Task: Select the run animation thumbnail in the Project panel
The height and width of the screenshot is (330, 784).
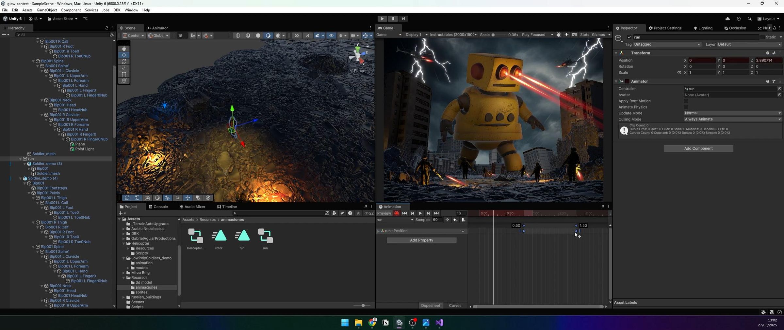Action: tap(242, 235)
